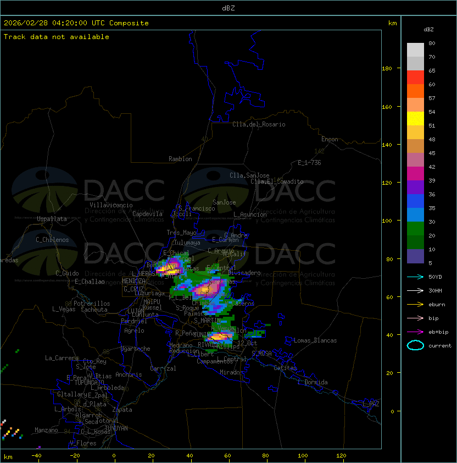The image size is (457, 463).
Task: Select the purple 36-39 dBZ swatch
Action: [x=415, y=187]
